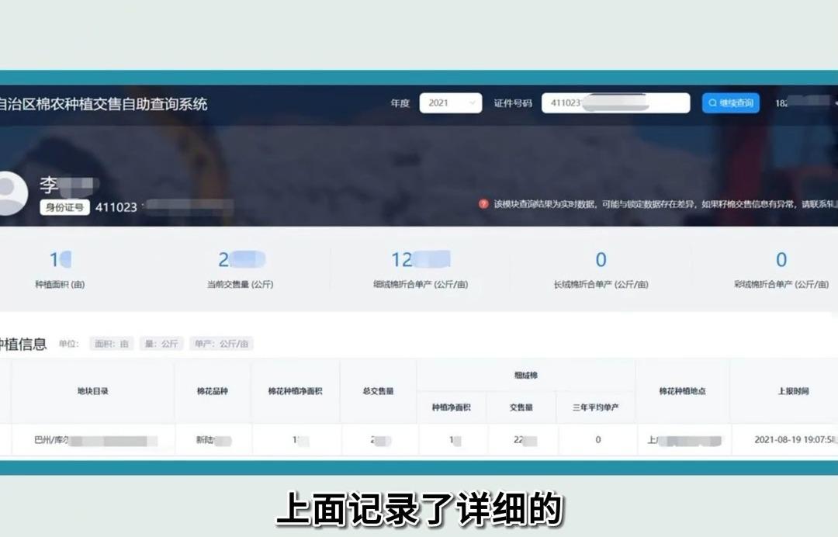Select the 长绒棉折合单产 statistic card
The image size is (838, 537).
601,269
